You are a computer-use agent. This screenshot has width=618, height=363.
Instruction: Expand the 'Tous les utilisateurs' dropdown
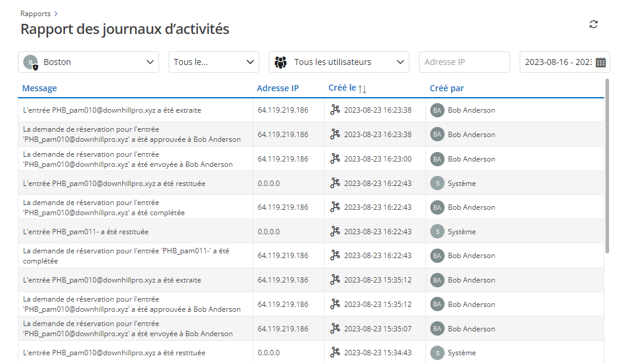(400, 62)
